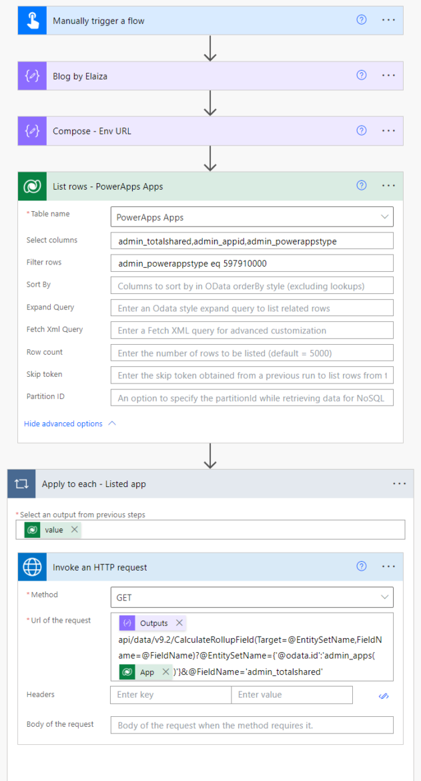421x781 pixels.
Task: Open the Table name dropdown
Action: point(384,216)
